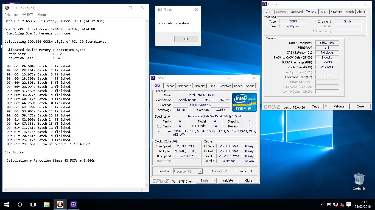Show hidden system tray icons chevron

tap(322, 205)
